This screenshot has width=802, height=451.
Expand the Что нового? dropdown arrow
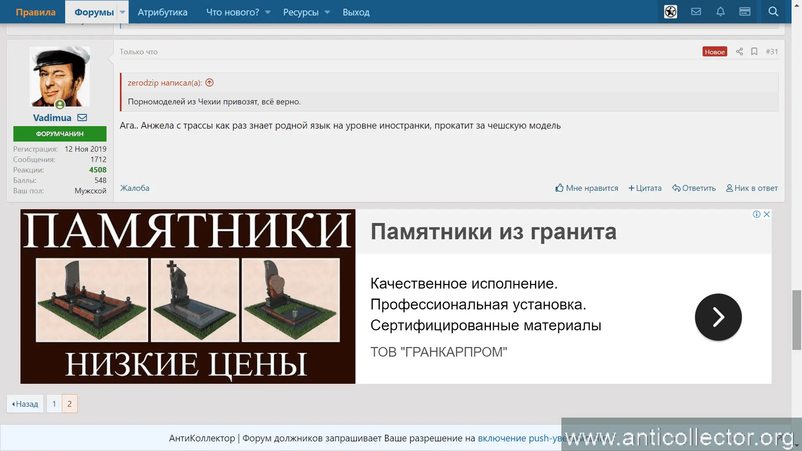pos(268,12)
